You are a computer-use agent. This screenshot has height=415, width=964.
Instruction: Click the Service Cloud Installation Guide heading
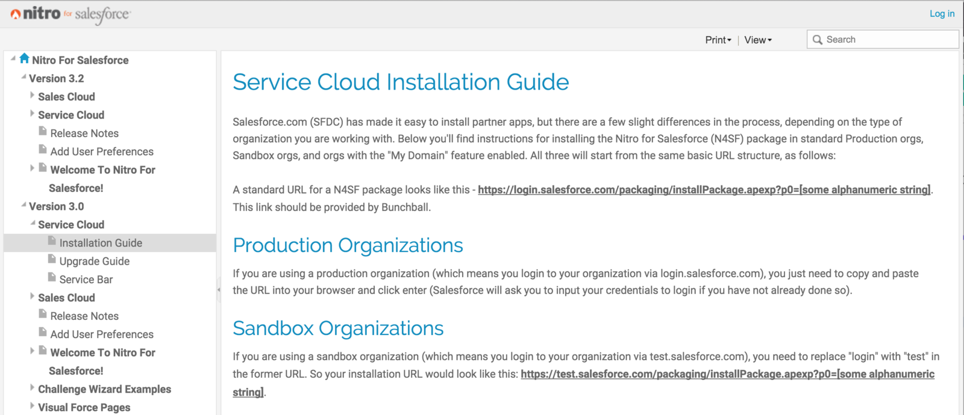click(x=401, y=82)
